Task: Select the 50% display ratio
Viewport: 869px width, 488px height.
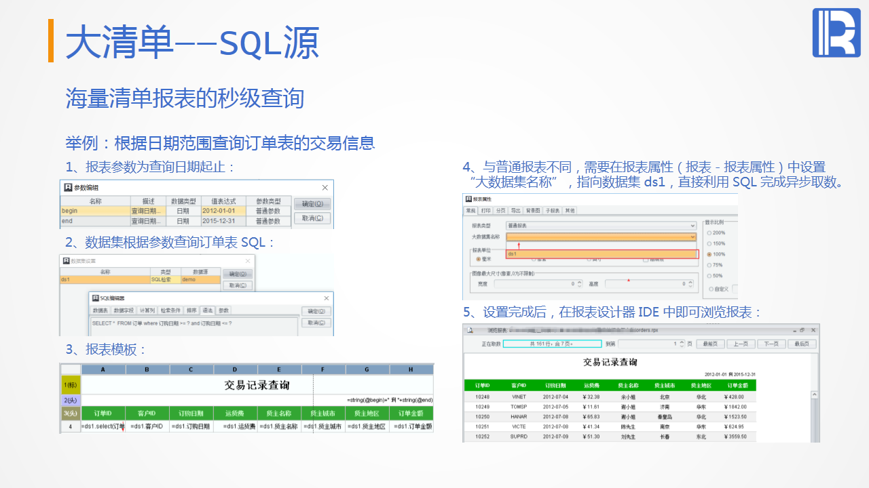Action: 715,276
